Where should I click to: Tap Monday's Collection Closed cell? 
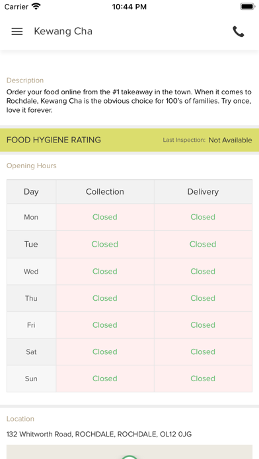(x=105, y=217)
